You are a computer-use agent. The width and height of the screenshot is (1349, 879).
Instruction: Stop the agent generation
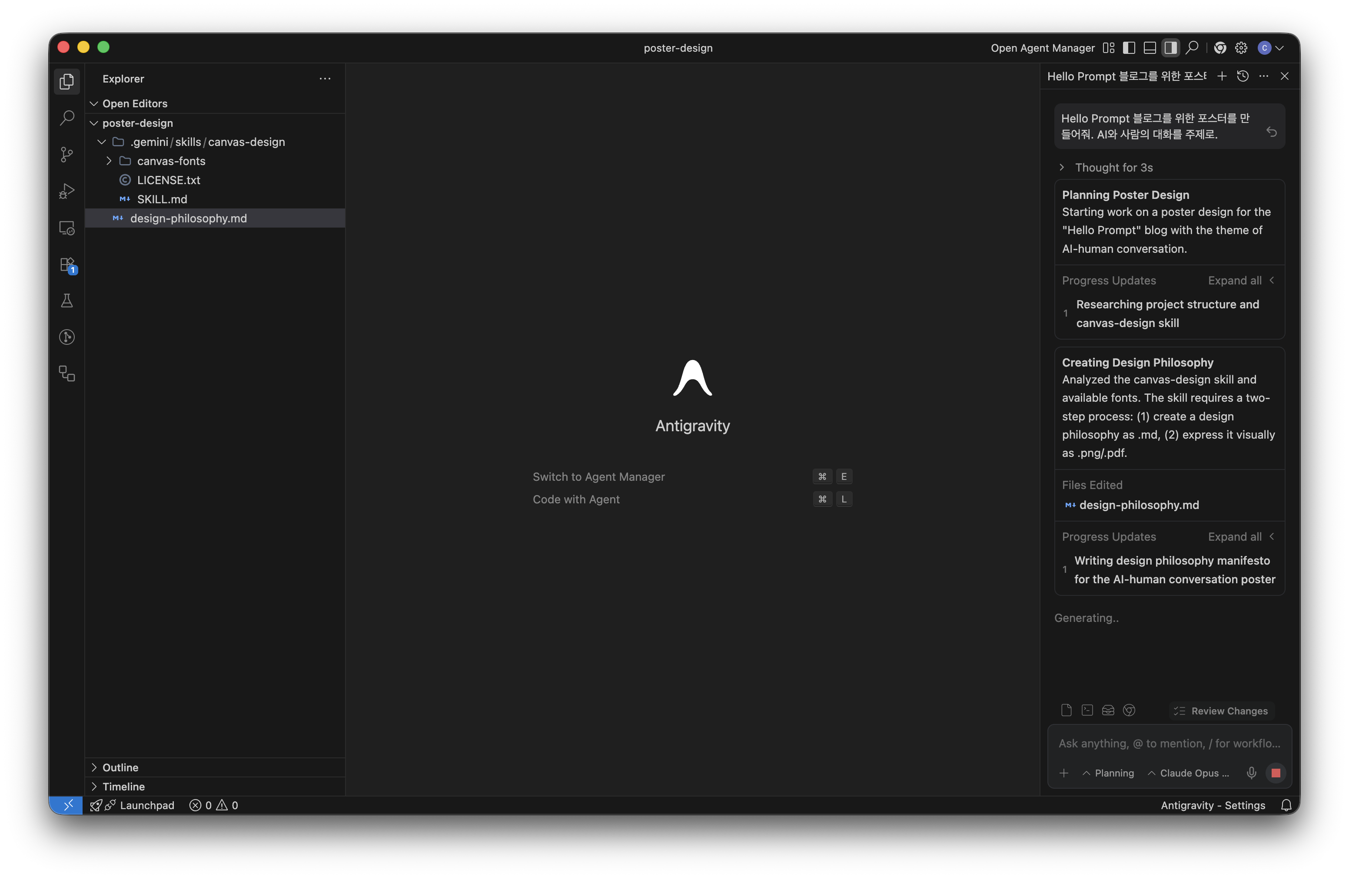[1276, 773]
